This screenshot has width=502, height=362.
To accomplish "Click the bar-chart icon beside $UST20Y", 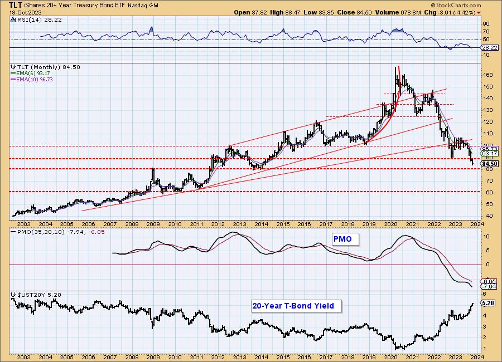I will [x=13, y=295].
